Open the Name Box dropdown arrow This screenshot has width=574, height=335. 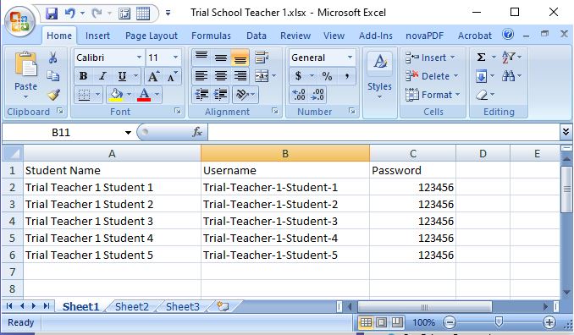(x=128, y=132)
